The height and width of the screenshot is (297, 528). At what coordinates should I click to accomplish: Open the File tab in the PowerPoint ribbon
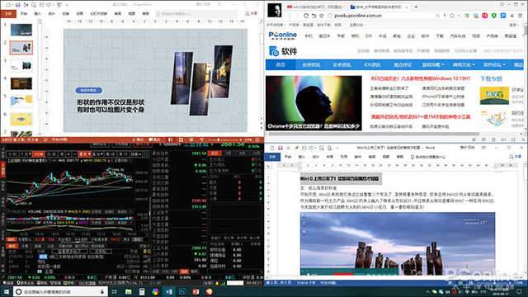[8, 13]
